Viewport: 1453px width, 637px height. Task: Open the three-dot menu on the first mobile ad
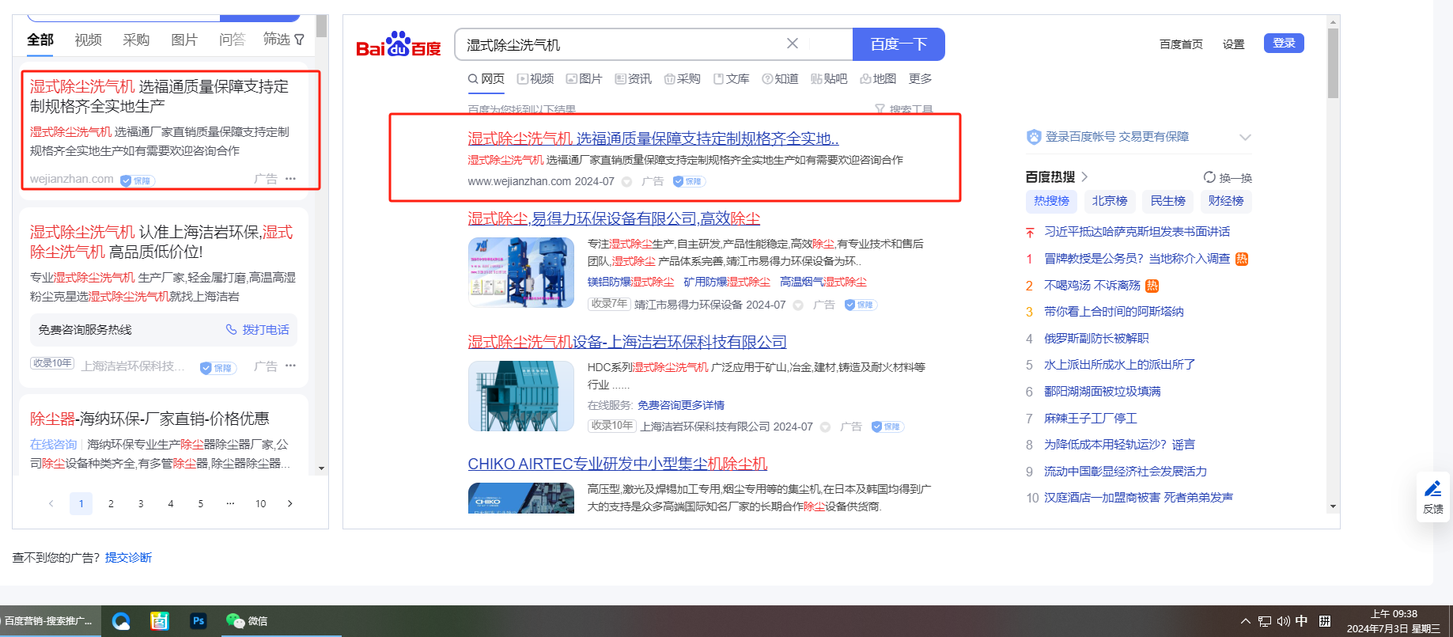(x=290, y=179)
